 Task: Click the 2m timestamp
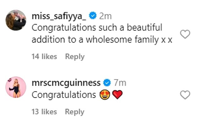105,16
